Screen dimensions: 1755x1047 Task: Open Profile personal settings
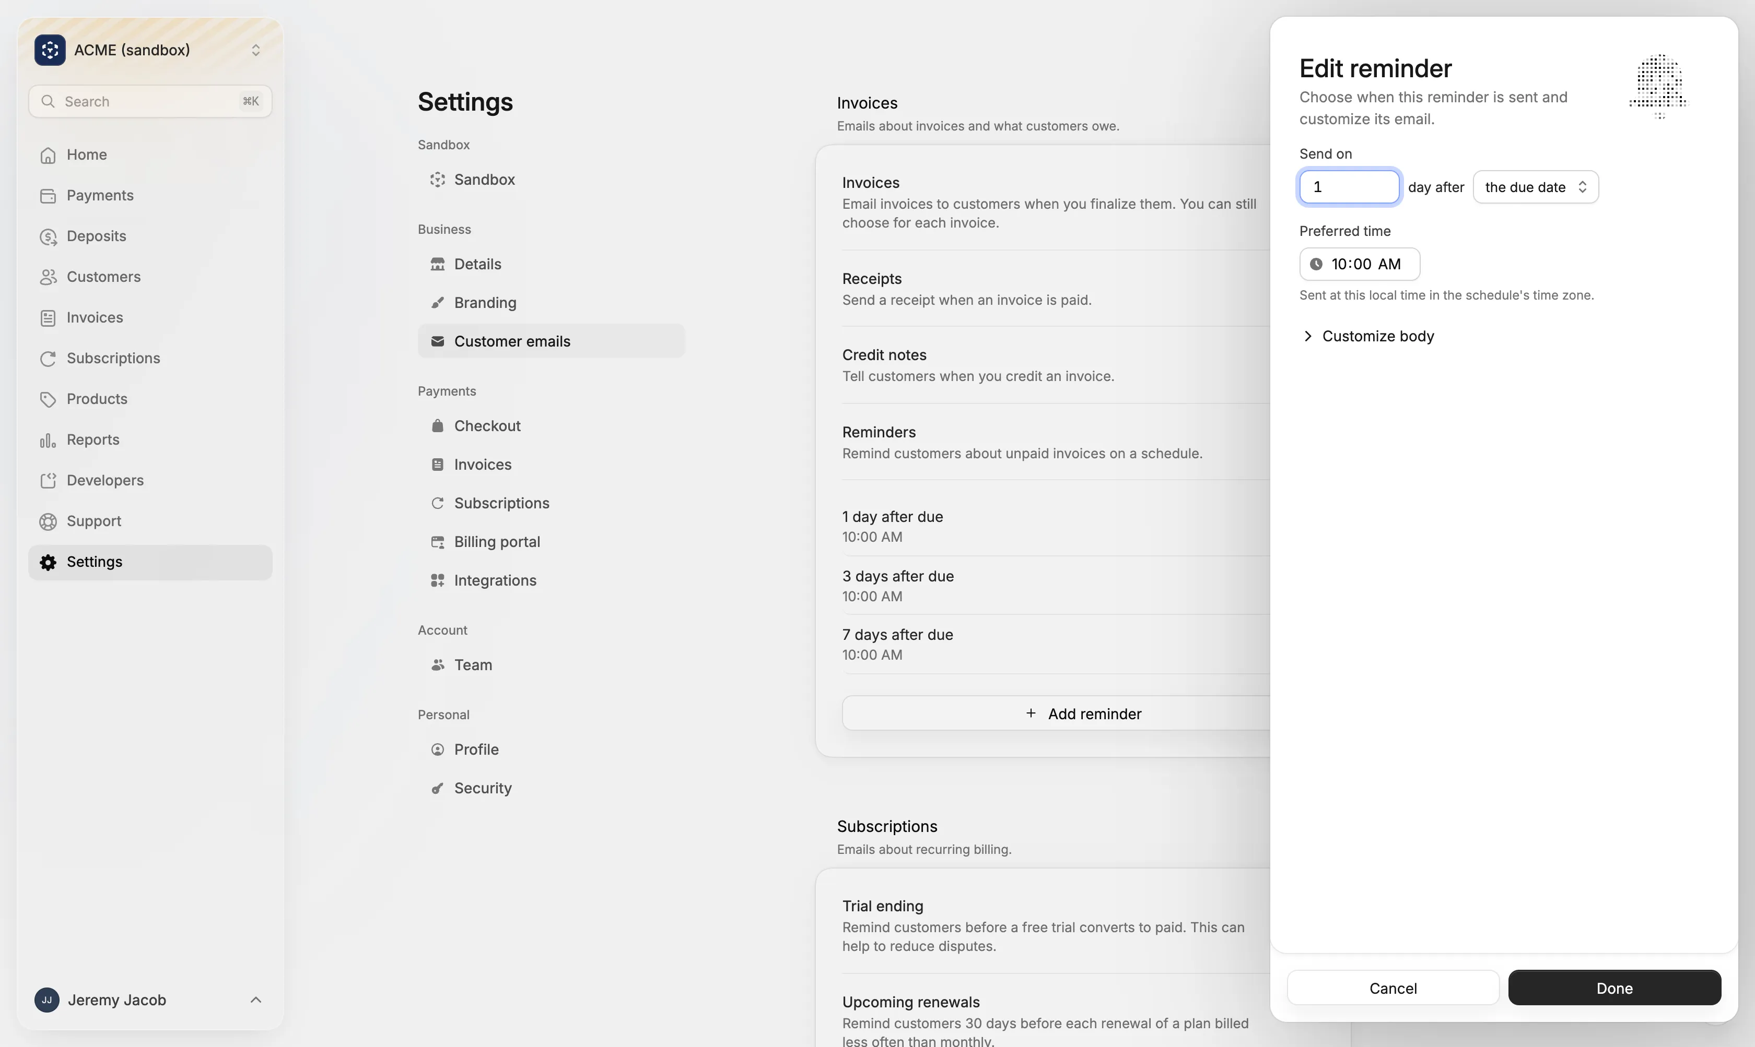551,750
